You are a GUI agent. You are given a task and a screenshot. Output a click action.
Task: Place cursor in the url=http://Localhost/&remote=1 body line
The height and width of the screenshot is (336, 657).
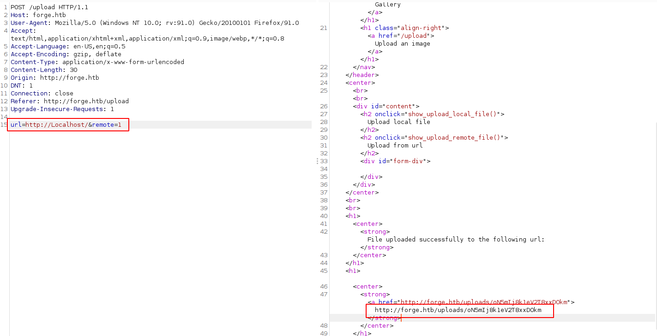(66, 125)
